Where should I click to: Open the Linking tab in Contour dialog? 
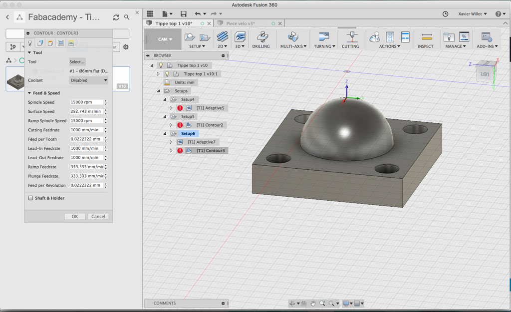pos(71,43)
